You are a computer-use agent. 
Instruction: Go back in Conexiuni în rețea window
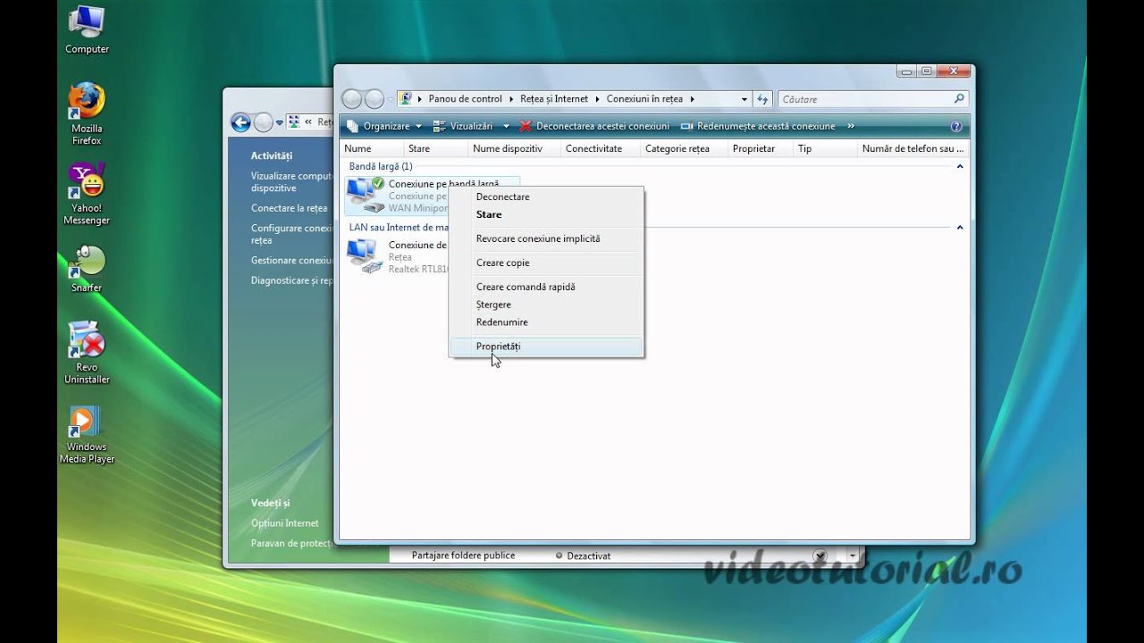(352, 99)
